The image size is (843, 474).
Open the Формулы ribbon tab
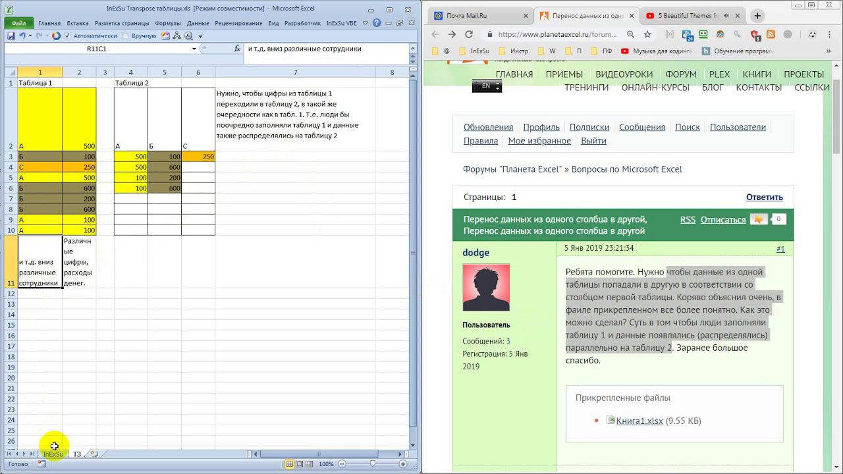168,23
